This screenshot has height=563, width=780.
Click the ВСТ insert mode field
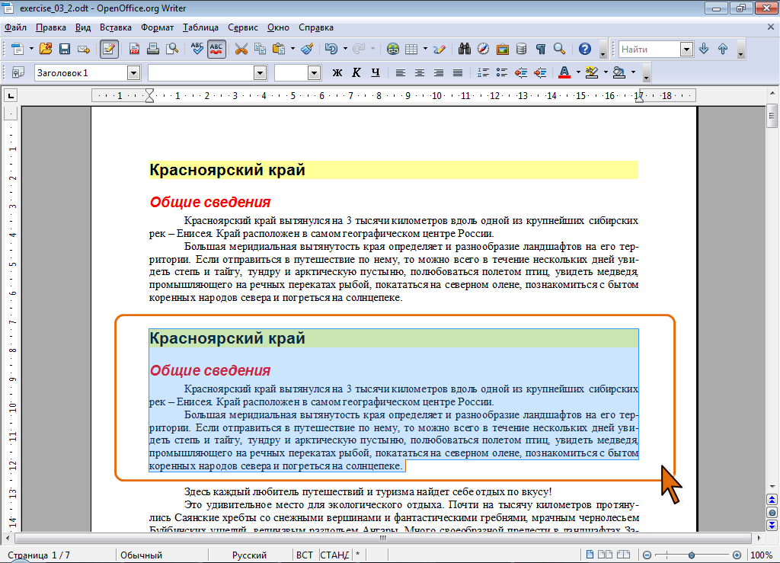coord(305,555)
